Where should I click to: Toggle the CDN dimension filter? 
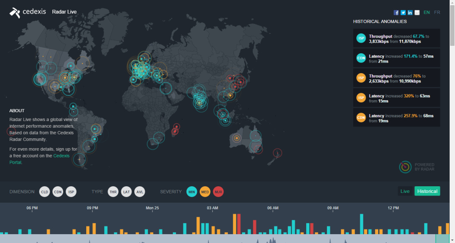(58, 192)
